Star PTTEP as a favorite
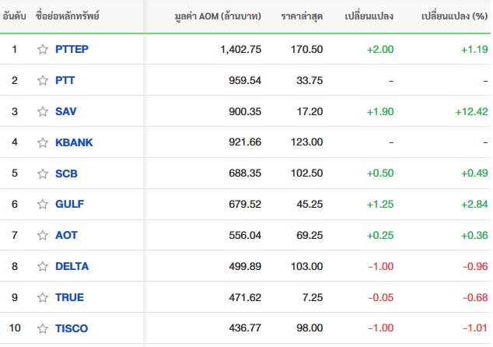Image resolution: width=493 pixels, height=347 pixels. 43,49
